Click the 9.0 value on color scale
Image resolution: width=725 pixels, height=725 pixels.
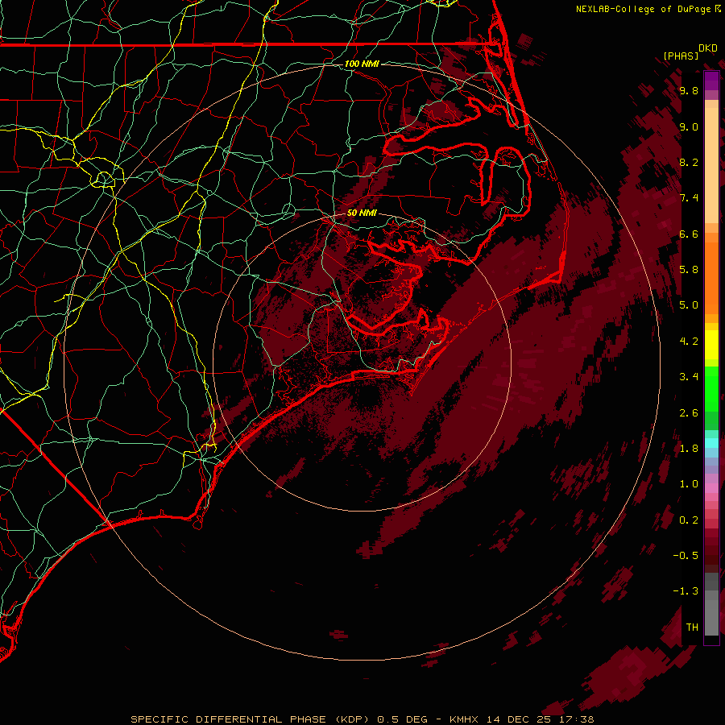(x=689, y=126)
